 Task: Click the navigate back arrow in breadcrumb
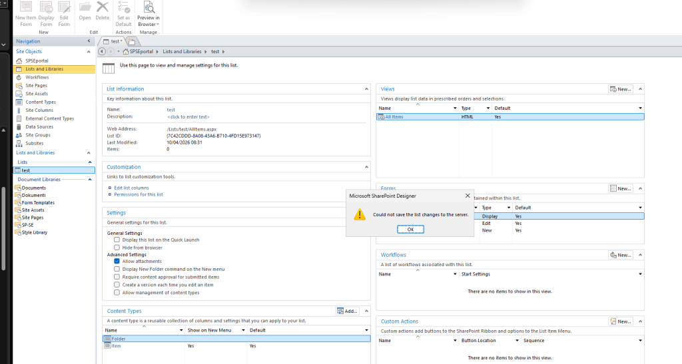pyautogui.click(x=102, y=51)
